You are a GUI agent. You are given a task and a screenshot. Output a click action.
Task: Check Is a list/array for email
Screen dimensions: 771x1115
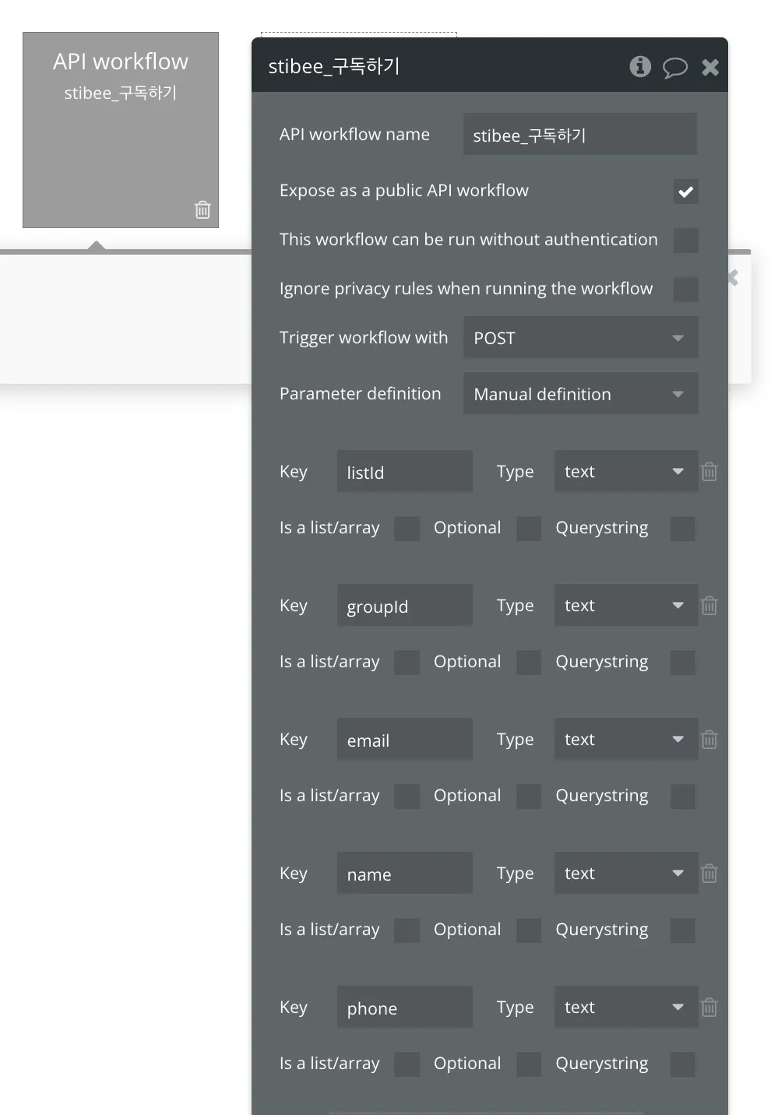tap(407, 797)
